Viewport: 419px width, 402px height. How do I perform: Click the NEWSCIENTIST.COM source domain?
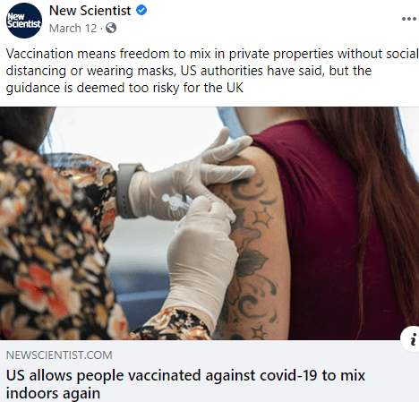(x=59, y=355)
